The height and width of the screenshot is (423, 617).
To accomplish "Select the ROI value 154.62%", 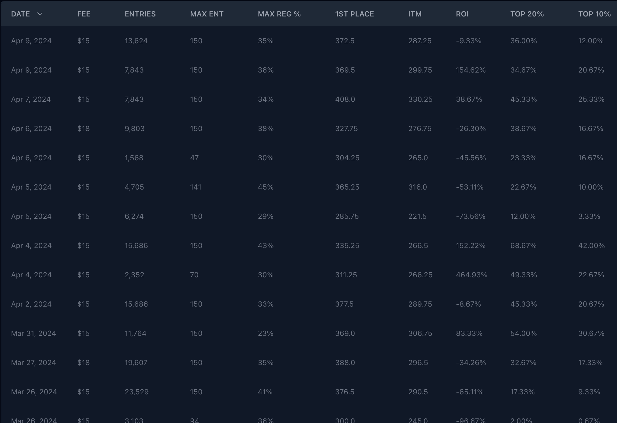I will click(471, 70).
